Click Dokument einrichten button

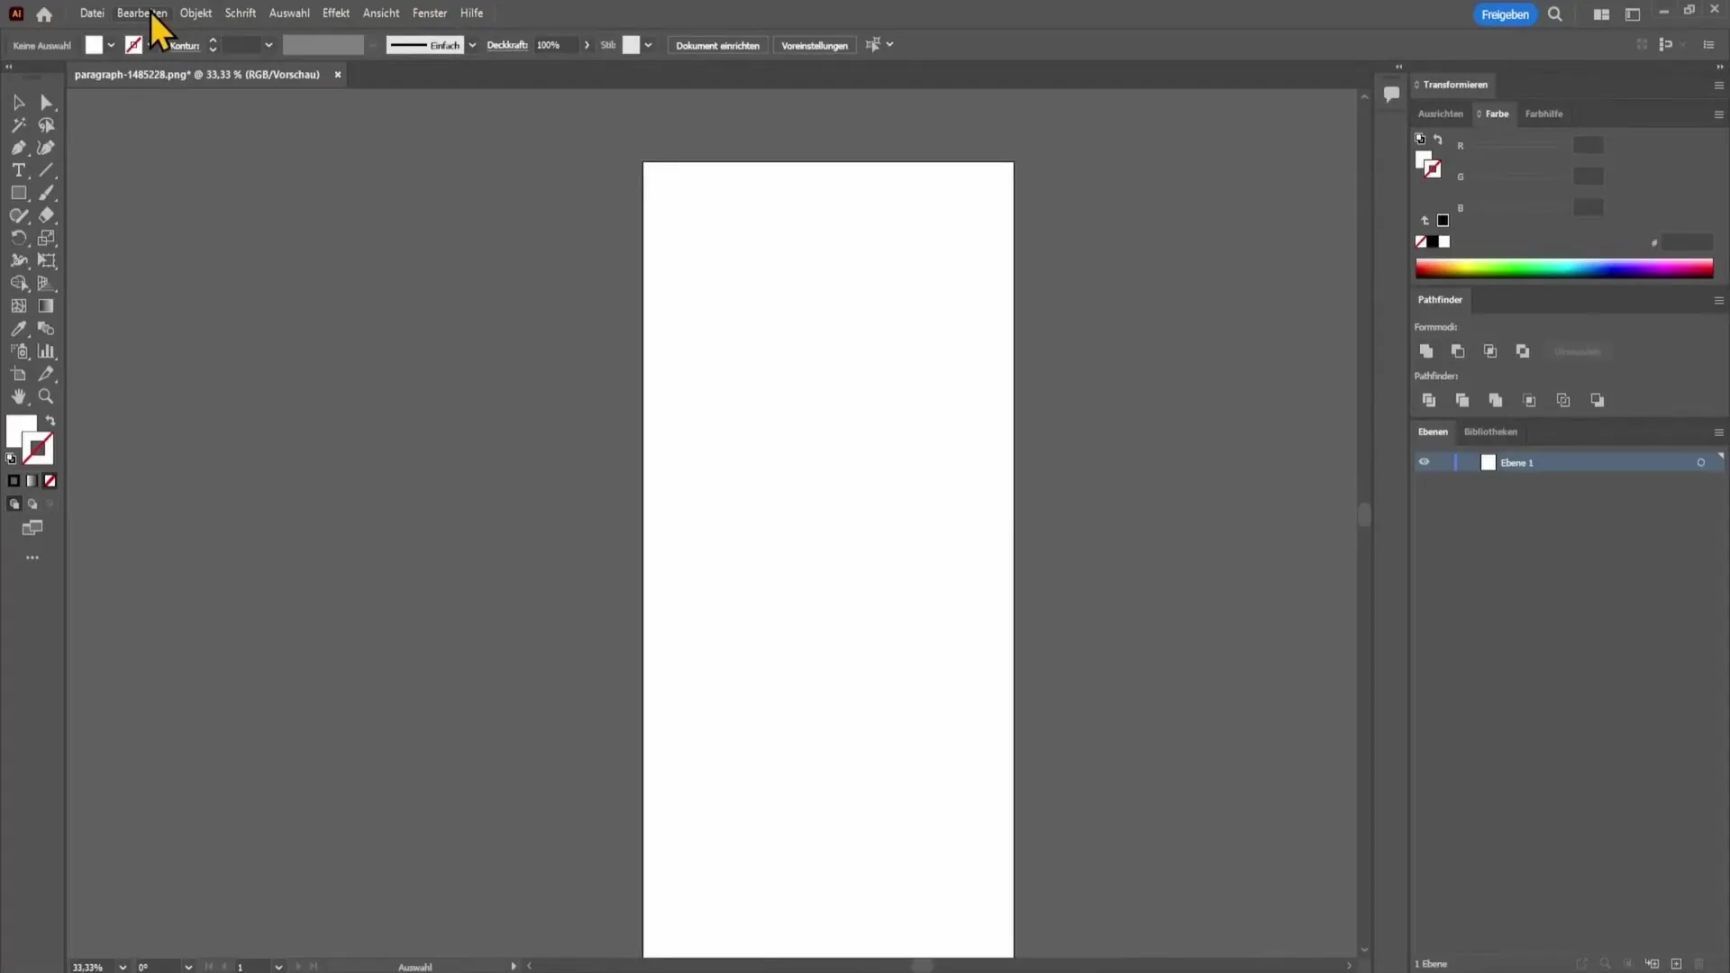[x=717, y=45]
